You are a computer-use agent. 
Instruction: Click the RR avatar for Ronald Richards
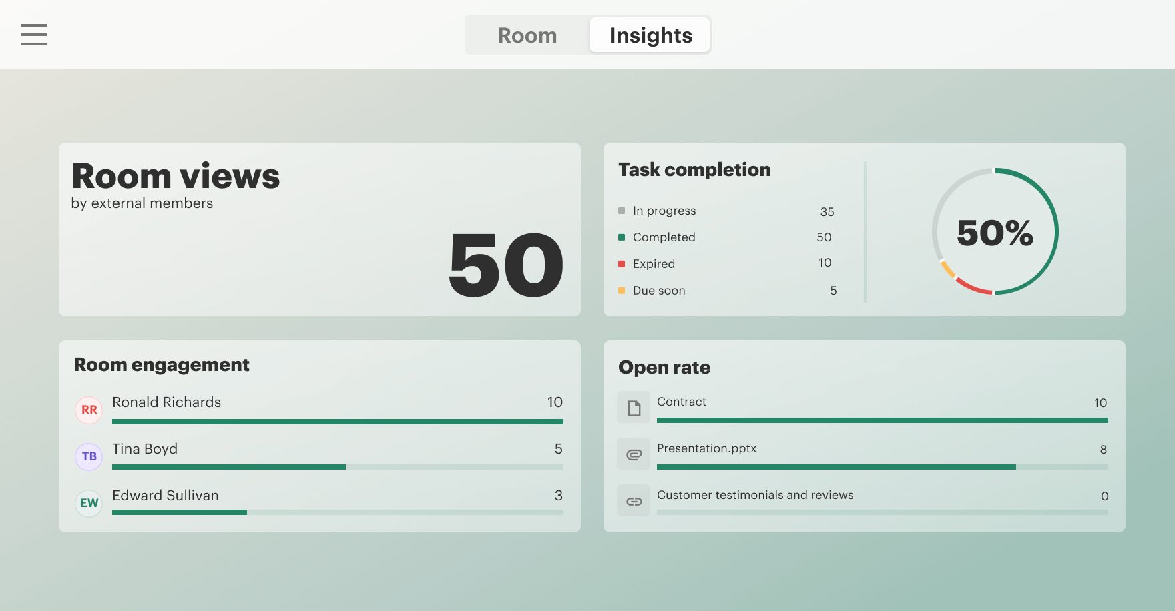(x=89, y=410)
